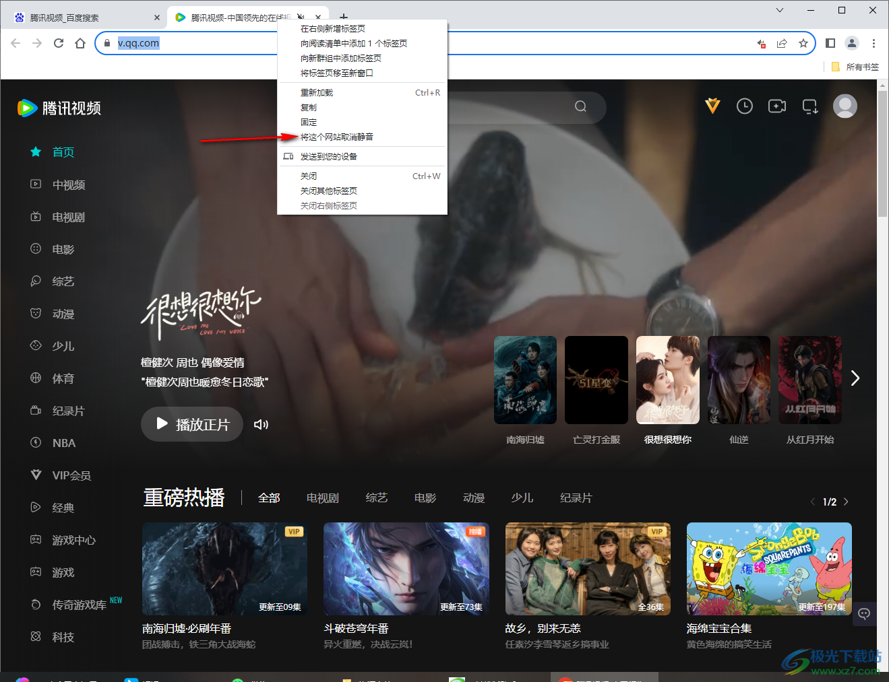Click the search magnifier icon
The width and height of the screenshot is (889, 682).
click(580, 106)
